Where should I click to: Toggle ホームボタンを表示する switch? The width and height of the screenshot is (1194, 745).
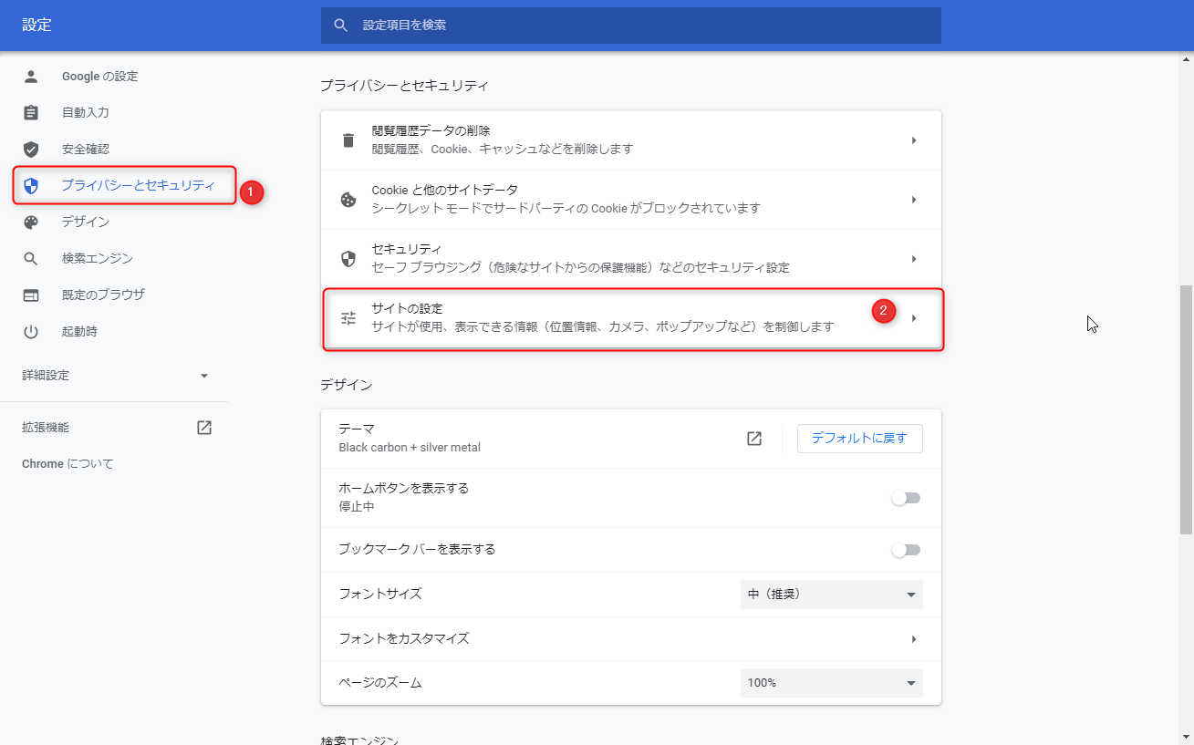click(x=906, y=498)
